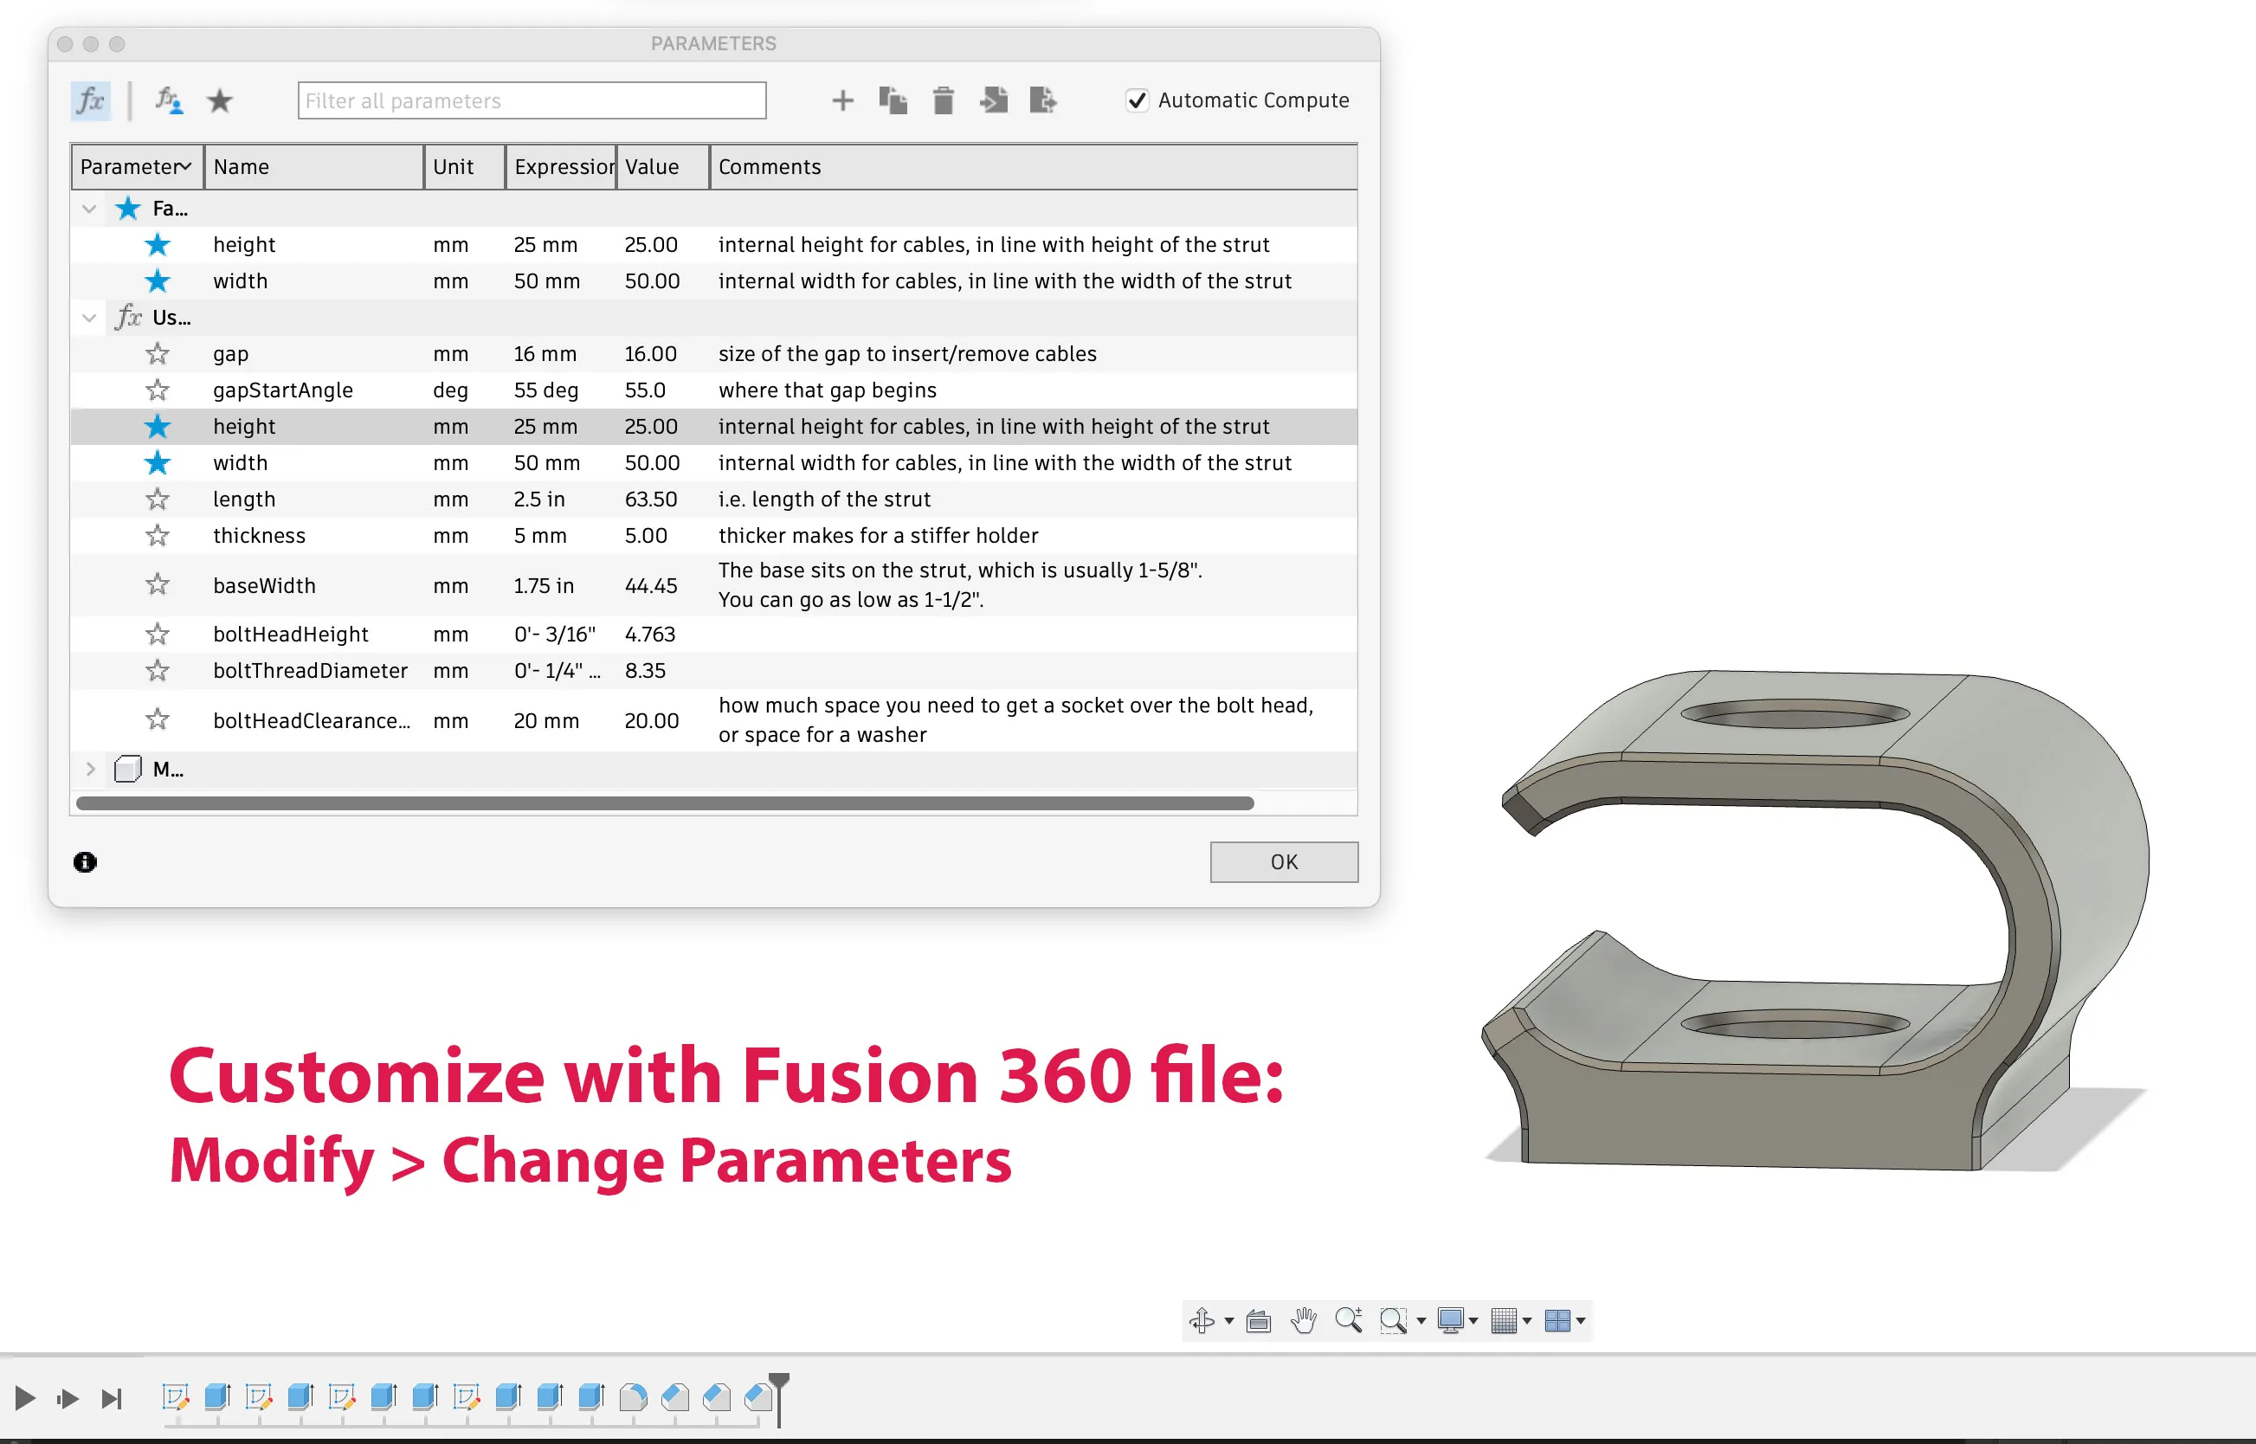The width and height of the screenshot is (2256, 1444).
Task: Select the Zoom magnifier tool
Action: point(1349,1320)
